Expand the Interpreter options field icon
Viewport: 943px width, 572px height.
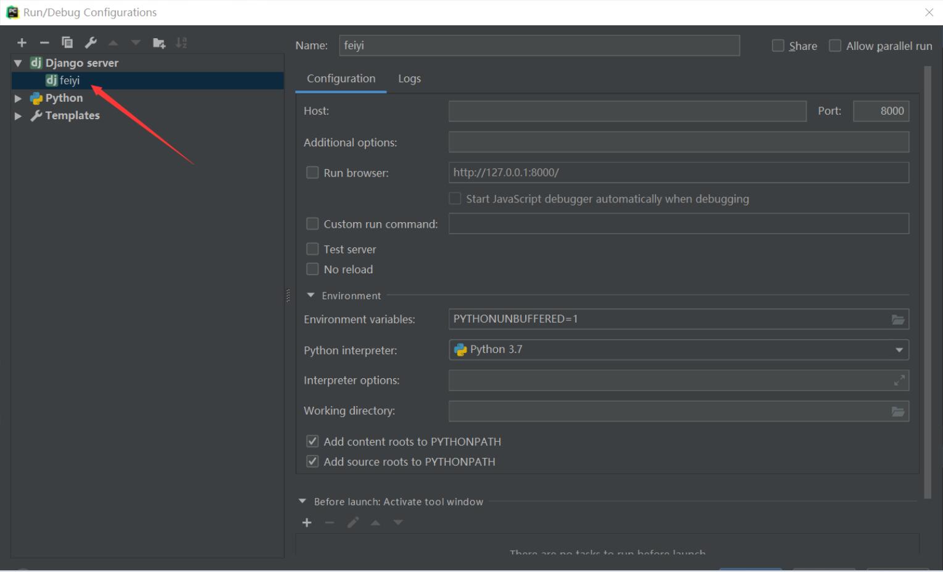pos(899,381)
